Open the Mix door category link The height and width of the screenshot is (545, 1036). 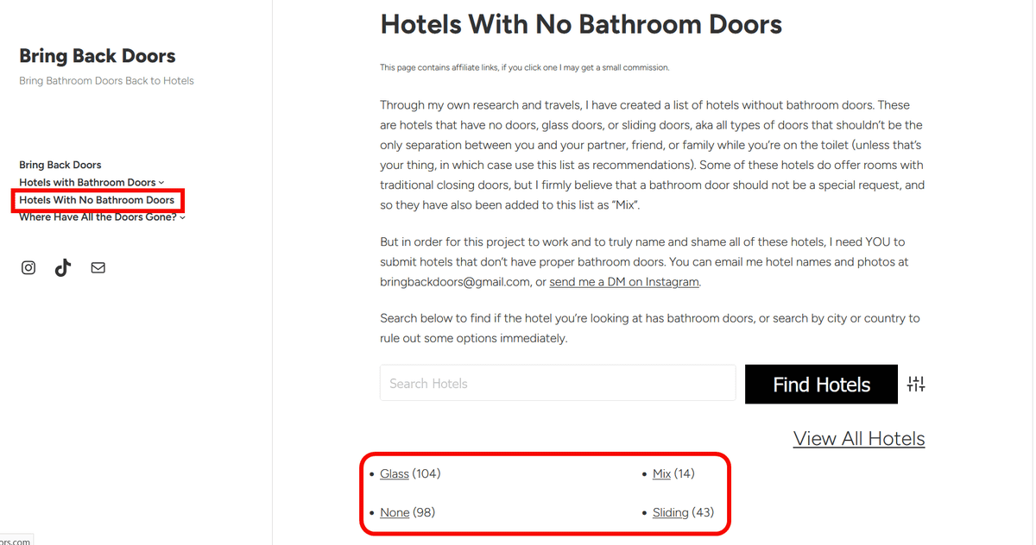tap(662, 473)
